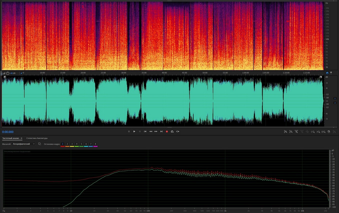The image size is (339, 213).
Task: Select the Частотный анализ tab
Action: tap(11, 138)
